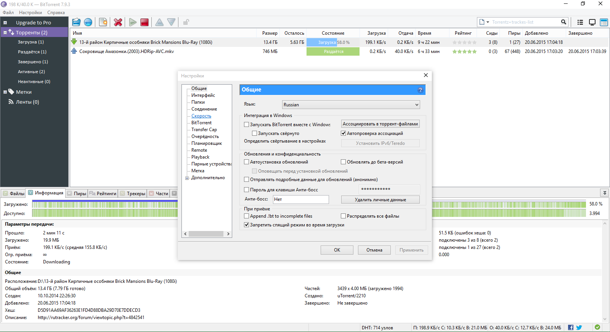
Task: Expand Дополнительно tree node
Action: [x=187, y=178]
